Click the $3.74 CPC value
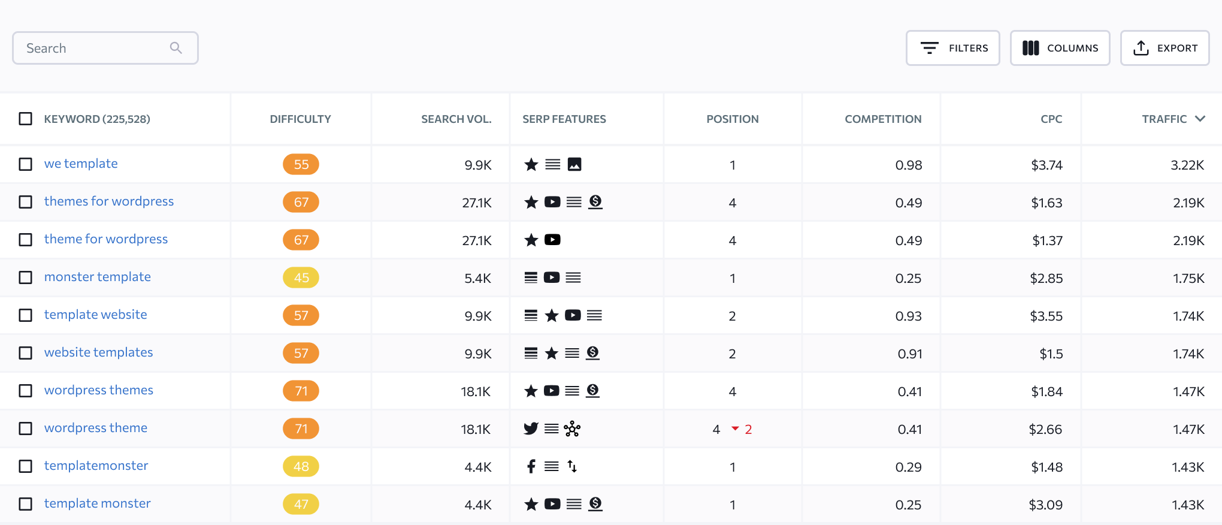1222x525 pixels. pos(1046,165)
